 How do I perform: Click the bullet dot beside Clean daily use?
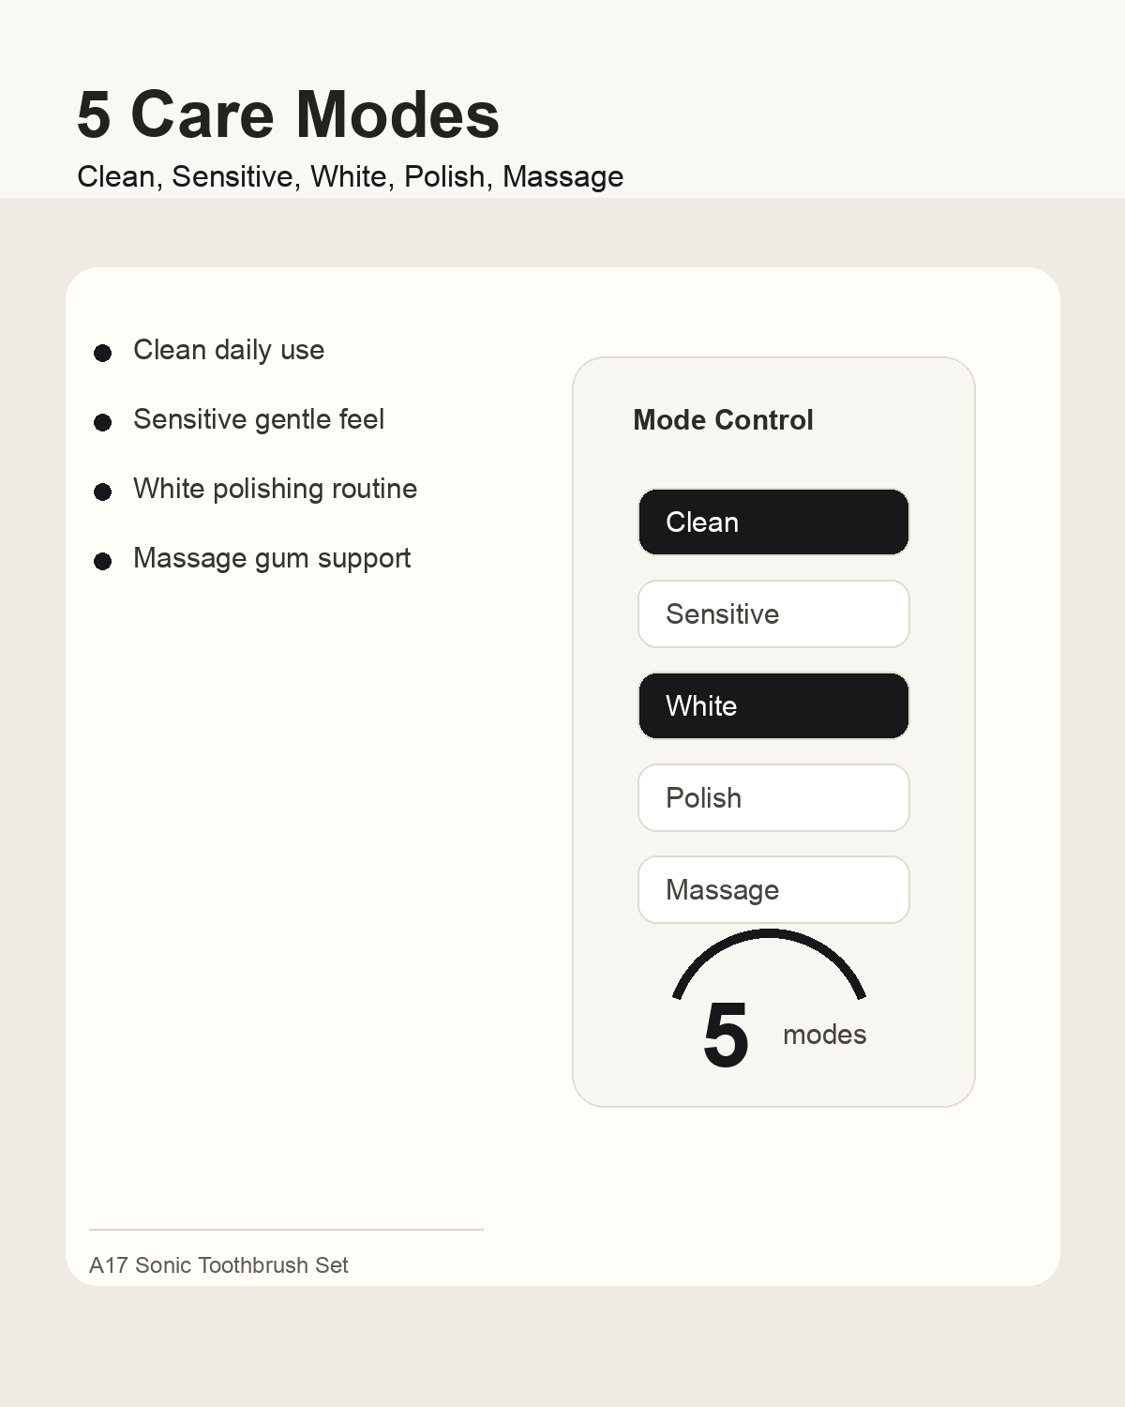click(x=103, y=353)
